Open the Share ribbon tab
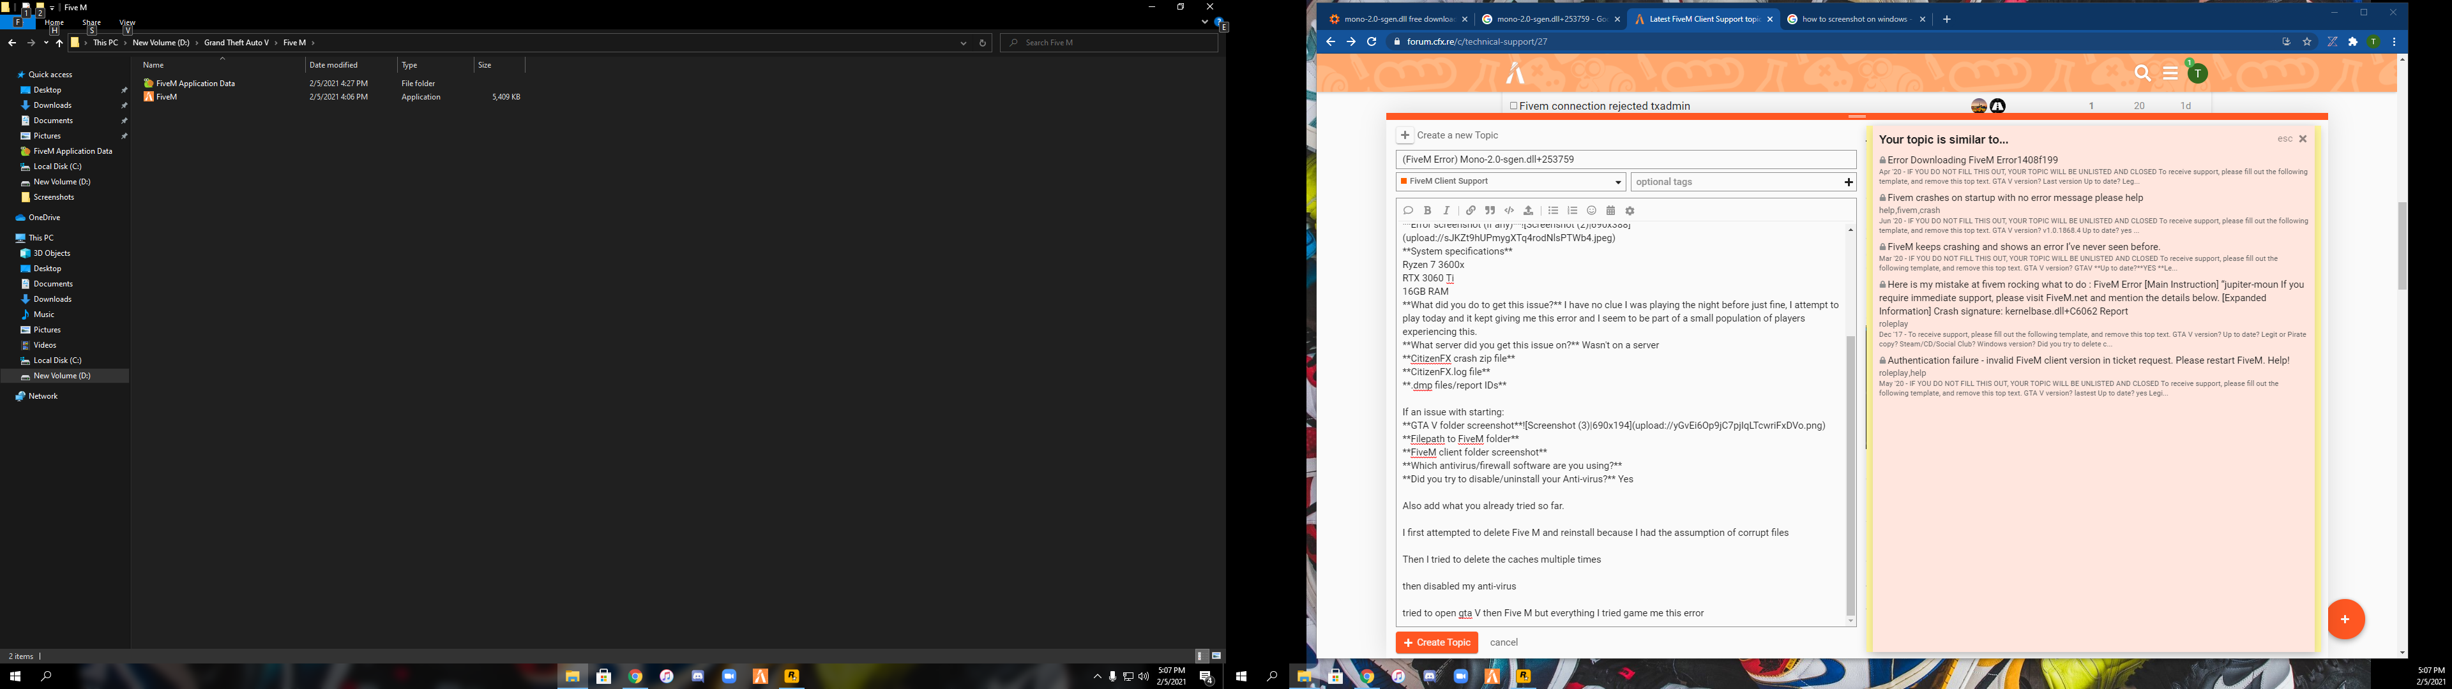 point(91,23)
